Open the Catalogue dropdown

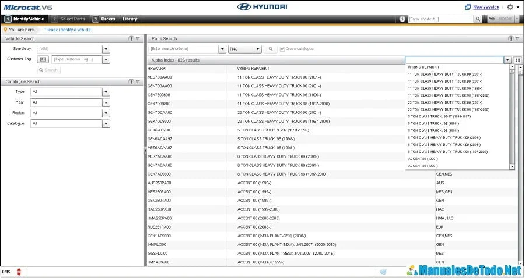coord(106,124)
